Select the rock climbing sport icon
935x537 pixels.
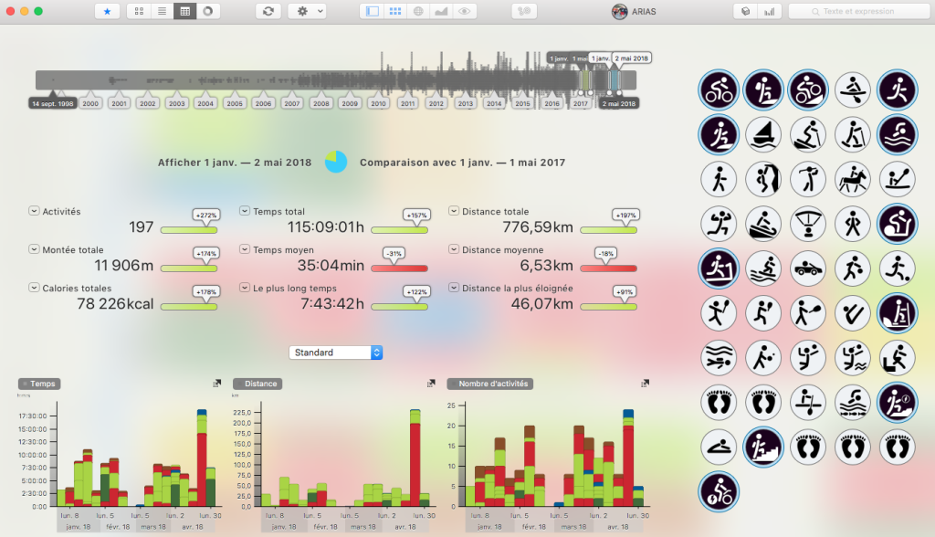[x=762, y=179]
